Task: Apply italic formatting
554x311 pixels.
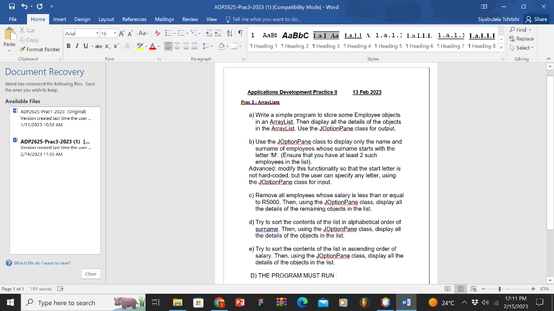Action: pyautogui.click(x=77, y=45)
